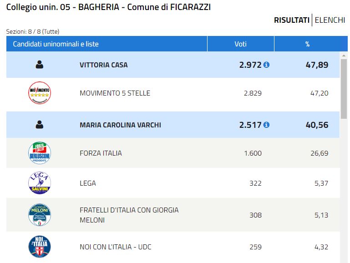
Task: Click person icon beside Maria Carolina Varchi
Action: tap(40, 125)
